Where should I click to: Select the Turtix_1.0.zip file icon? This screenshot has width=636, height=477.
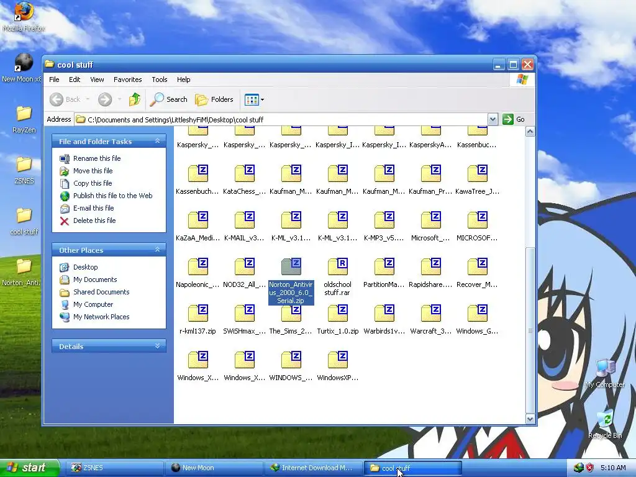(338, 313)
